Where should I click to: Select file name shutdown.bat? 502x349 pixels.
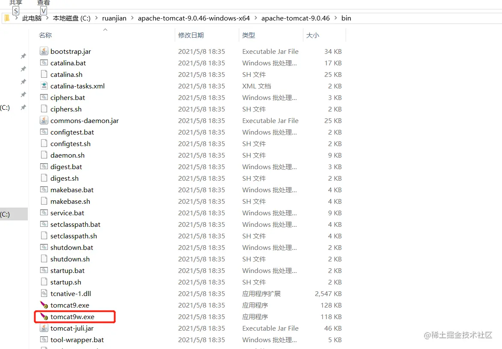point(72,247)
